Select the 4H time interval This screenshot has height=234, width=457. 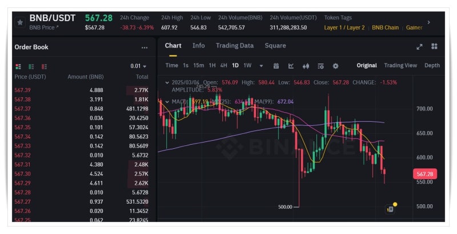point(223,66)
